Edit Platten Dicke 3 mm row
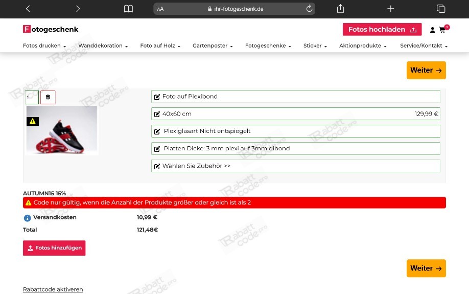 [x=295, y=148]
